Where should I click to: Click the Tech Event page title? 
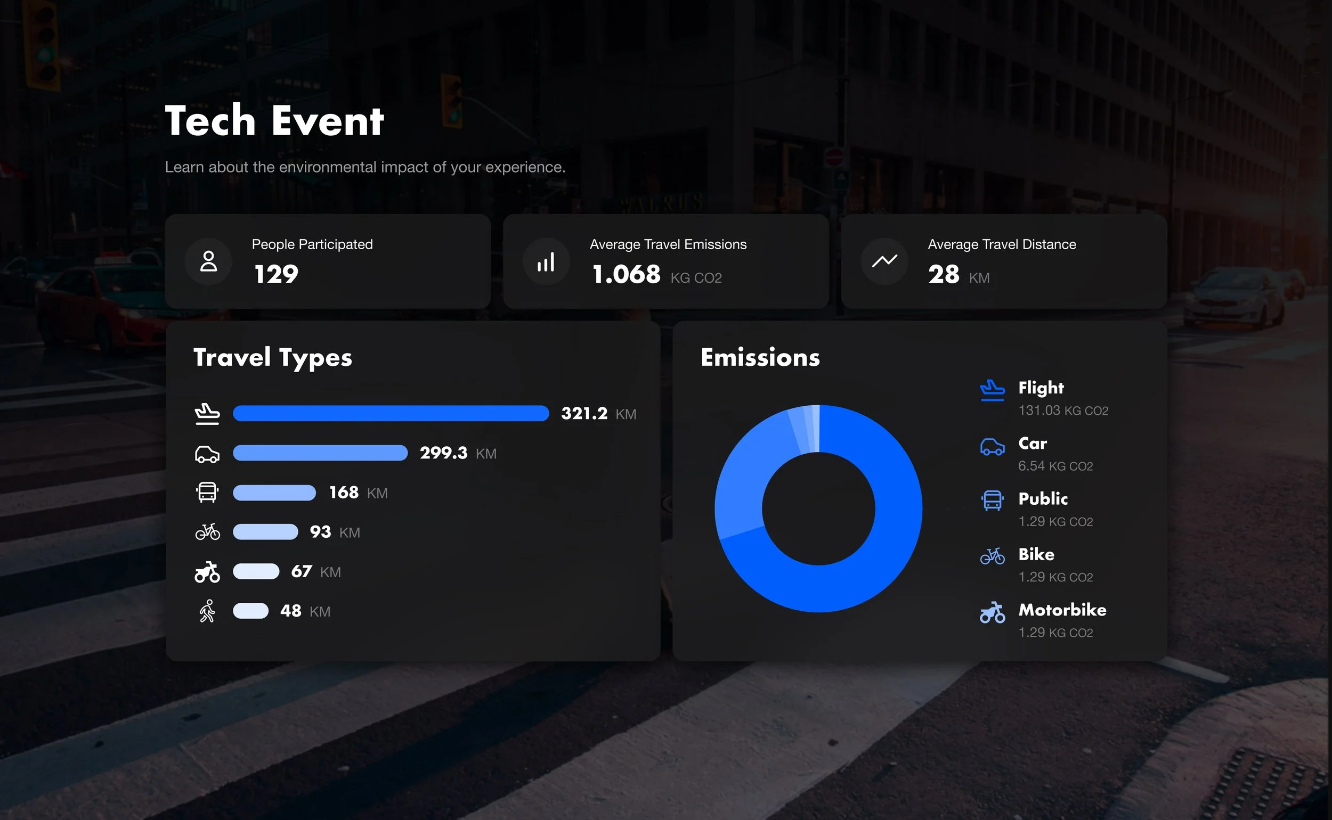[274, 120]
